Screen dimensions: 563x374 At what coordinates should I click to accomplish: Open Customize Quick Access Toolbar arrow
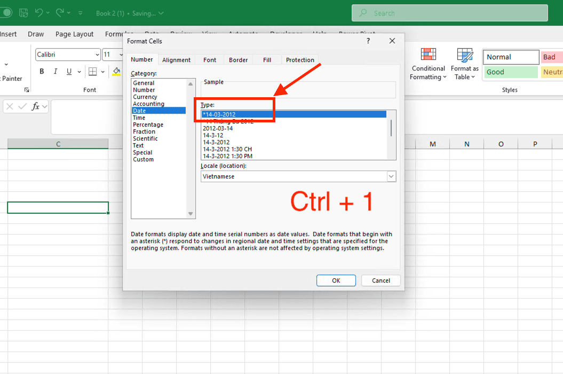[80, 13]
